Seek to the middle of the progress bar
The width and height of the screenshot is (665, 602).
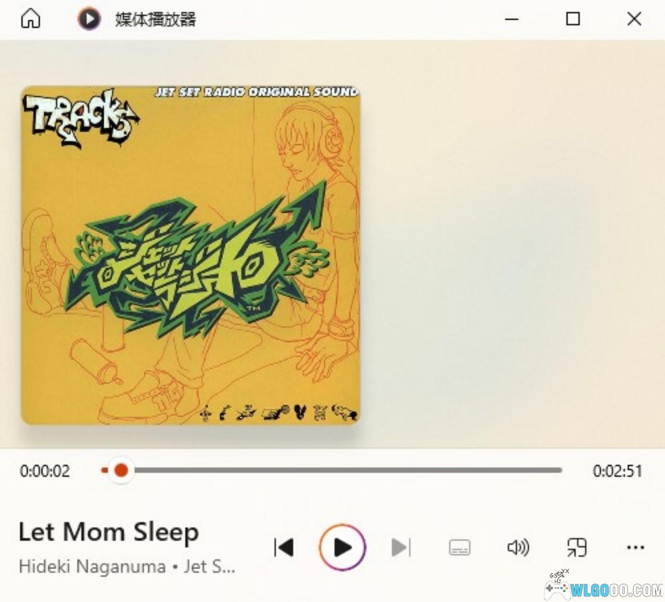pyautogui.click(x=332, y=470)
